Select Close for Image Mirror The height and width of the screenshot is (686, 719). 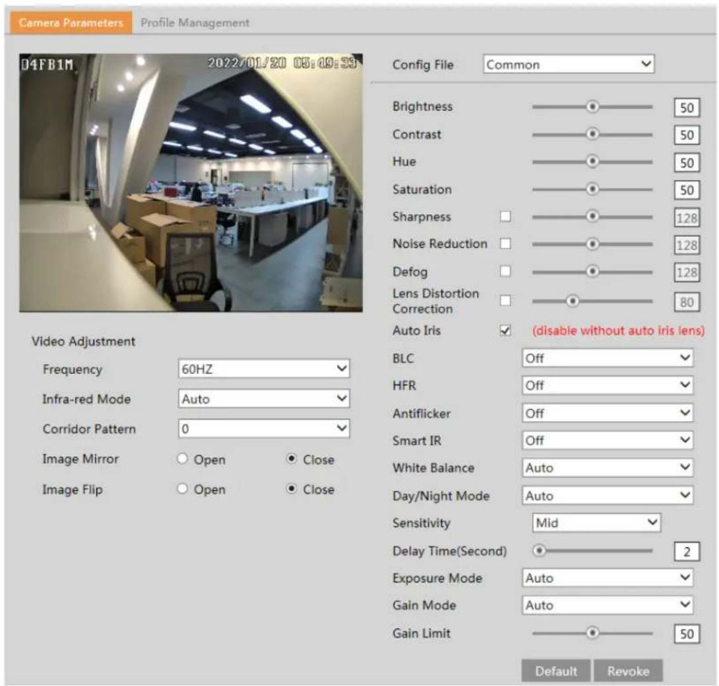pos(291,458)
